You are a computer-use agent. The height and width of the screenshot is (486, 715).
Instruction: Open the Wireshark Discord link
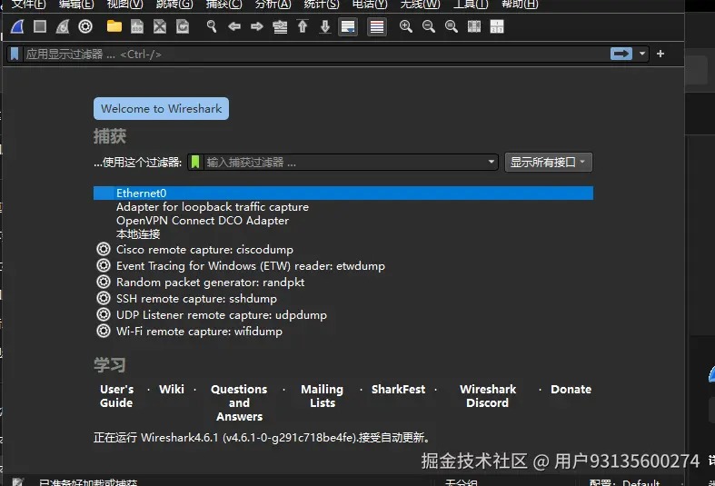(x=488, y=396)
